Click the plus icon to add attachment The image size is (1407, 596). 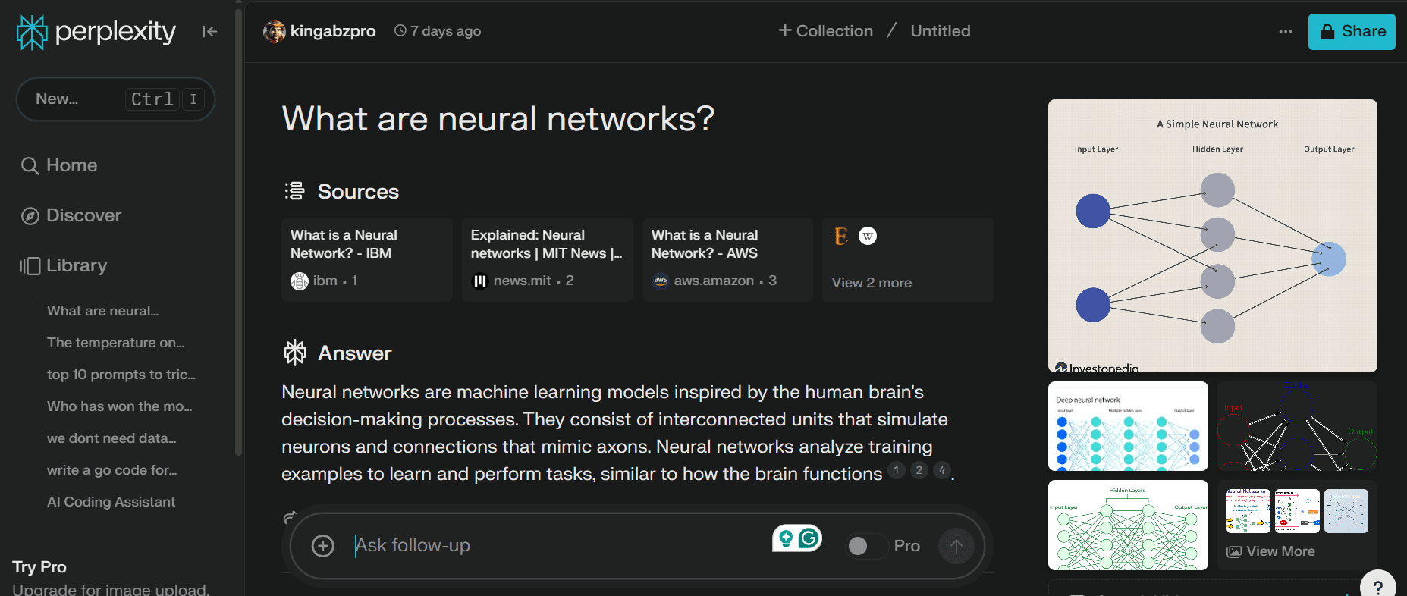tap(323, 546)
